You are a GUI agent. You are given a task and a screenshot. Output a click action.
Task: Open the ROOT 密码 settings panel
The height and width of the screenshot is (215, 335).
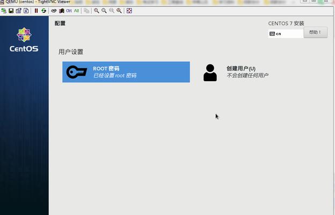pos(126,72)
